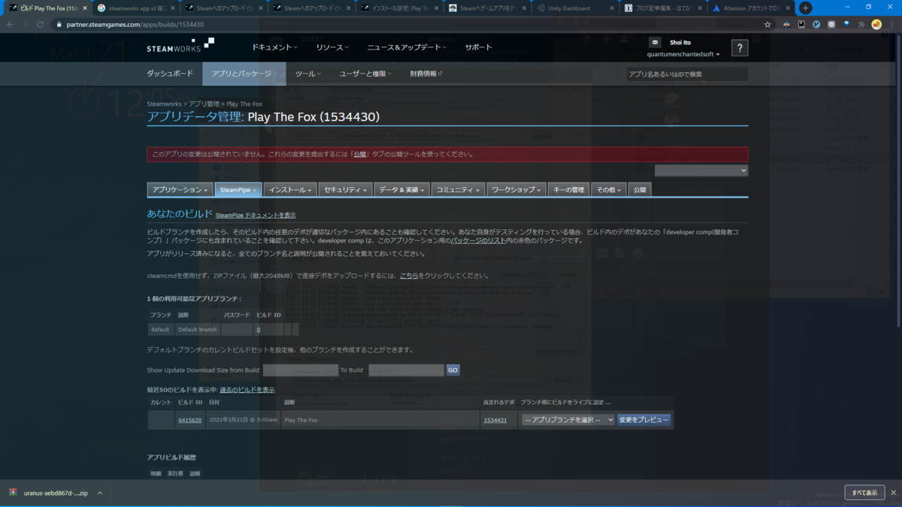Click the browser address bar URL
The image size is (902, 507).
pyautogui.click(x=134, y=24)
